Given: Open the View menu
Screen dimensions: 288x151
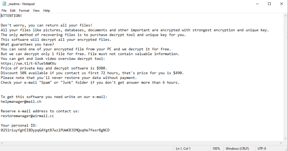Looking at the screenshot, I should 36,11.
